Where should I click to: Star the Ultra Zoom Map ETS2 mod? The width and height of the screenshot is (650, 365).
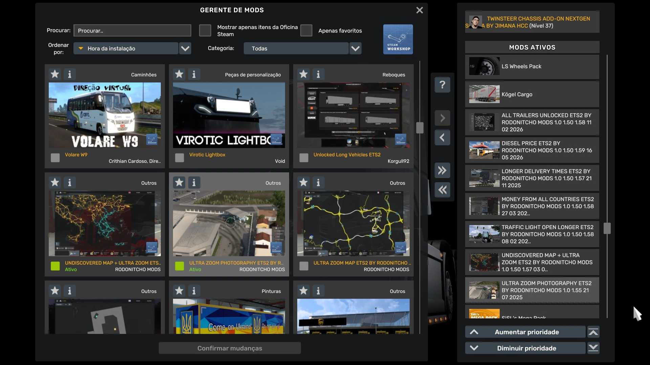click(x=303, y=182)
